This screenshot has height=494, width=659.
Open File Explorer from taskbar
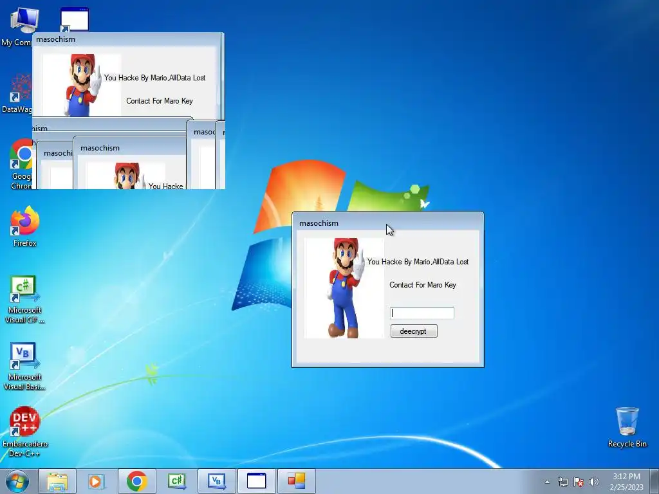[x=57, y=481]
